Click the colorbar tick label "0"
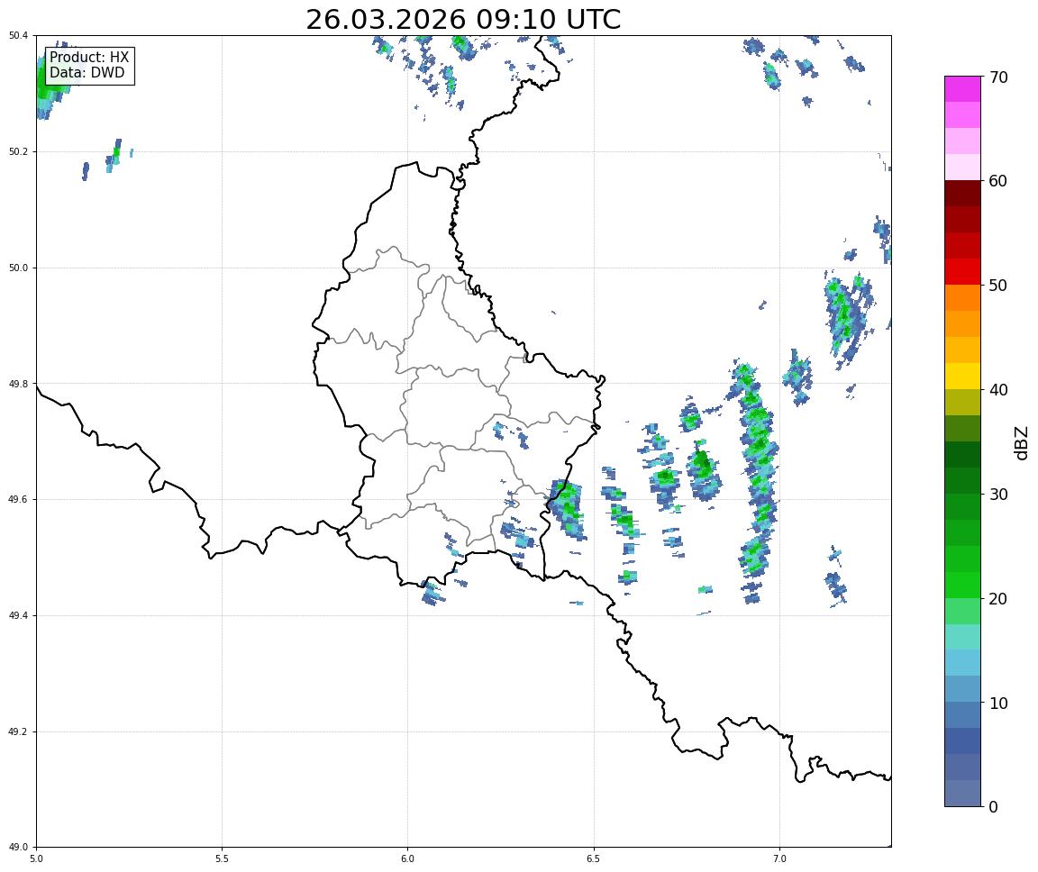Screen dimensions: 1038x872 (x=993, y=807)
